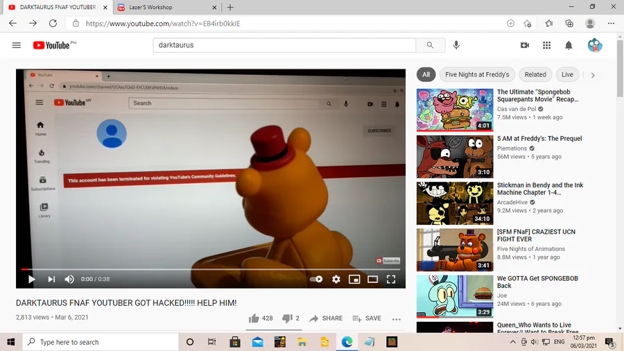The image size is (624, 351).
Task: Play the video
Action: [x=31, y=280]
